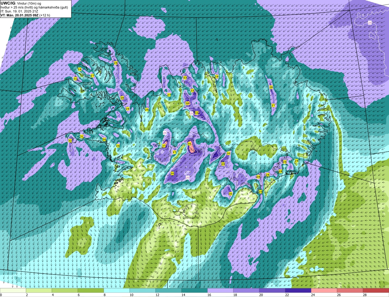Pick the 6–8 m/s olive green swatch
This screenshot has height=297, width=389.
91,290
